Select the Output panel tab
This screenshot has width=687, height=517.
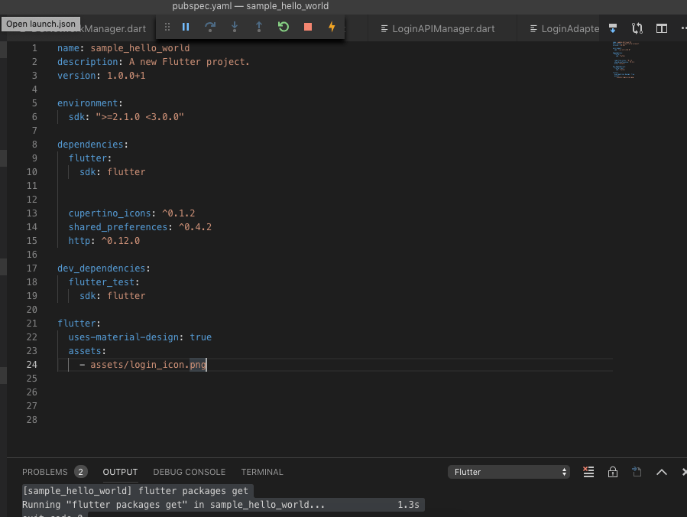120,472
